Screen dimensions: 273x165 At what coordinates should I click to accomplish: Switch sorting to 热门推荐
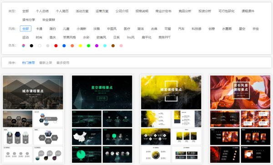tap(28, 63)
